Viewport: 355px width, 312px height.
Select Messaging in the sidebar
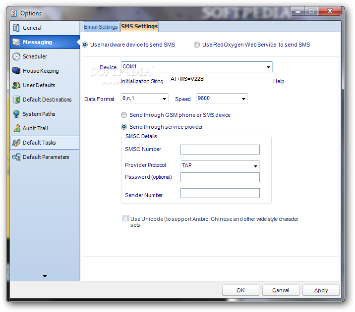point(45,42)
